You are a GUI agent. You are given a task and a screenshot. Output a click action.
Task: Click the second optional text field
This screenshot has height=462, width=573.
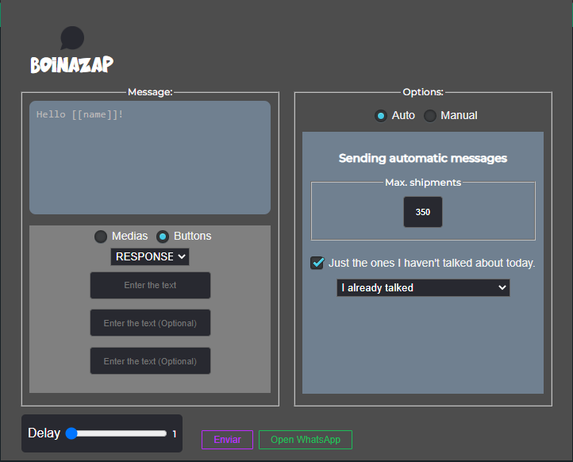pyautogui.click(x=150, y=323)
